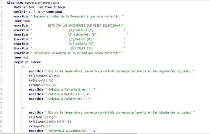Image resolution: width=210 pixels, height=134 pixels.
Task: Click 'Celsius a Kelvin es:' output line
Action: (x=59, y=94)
